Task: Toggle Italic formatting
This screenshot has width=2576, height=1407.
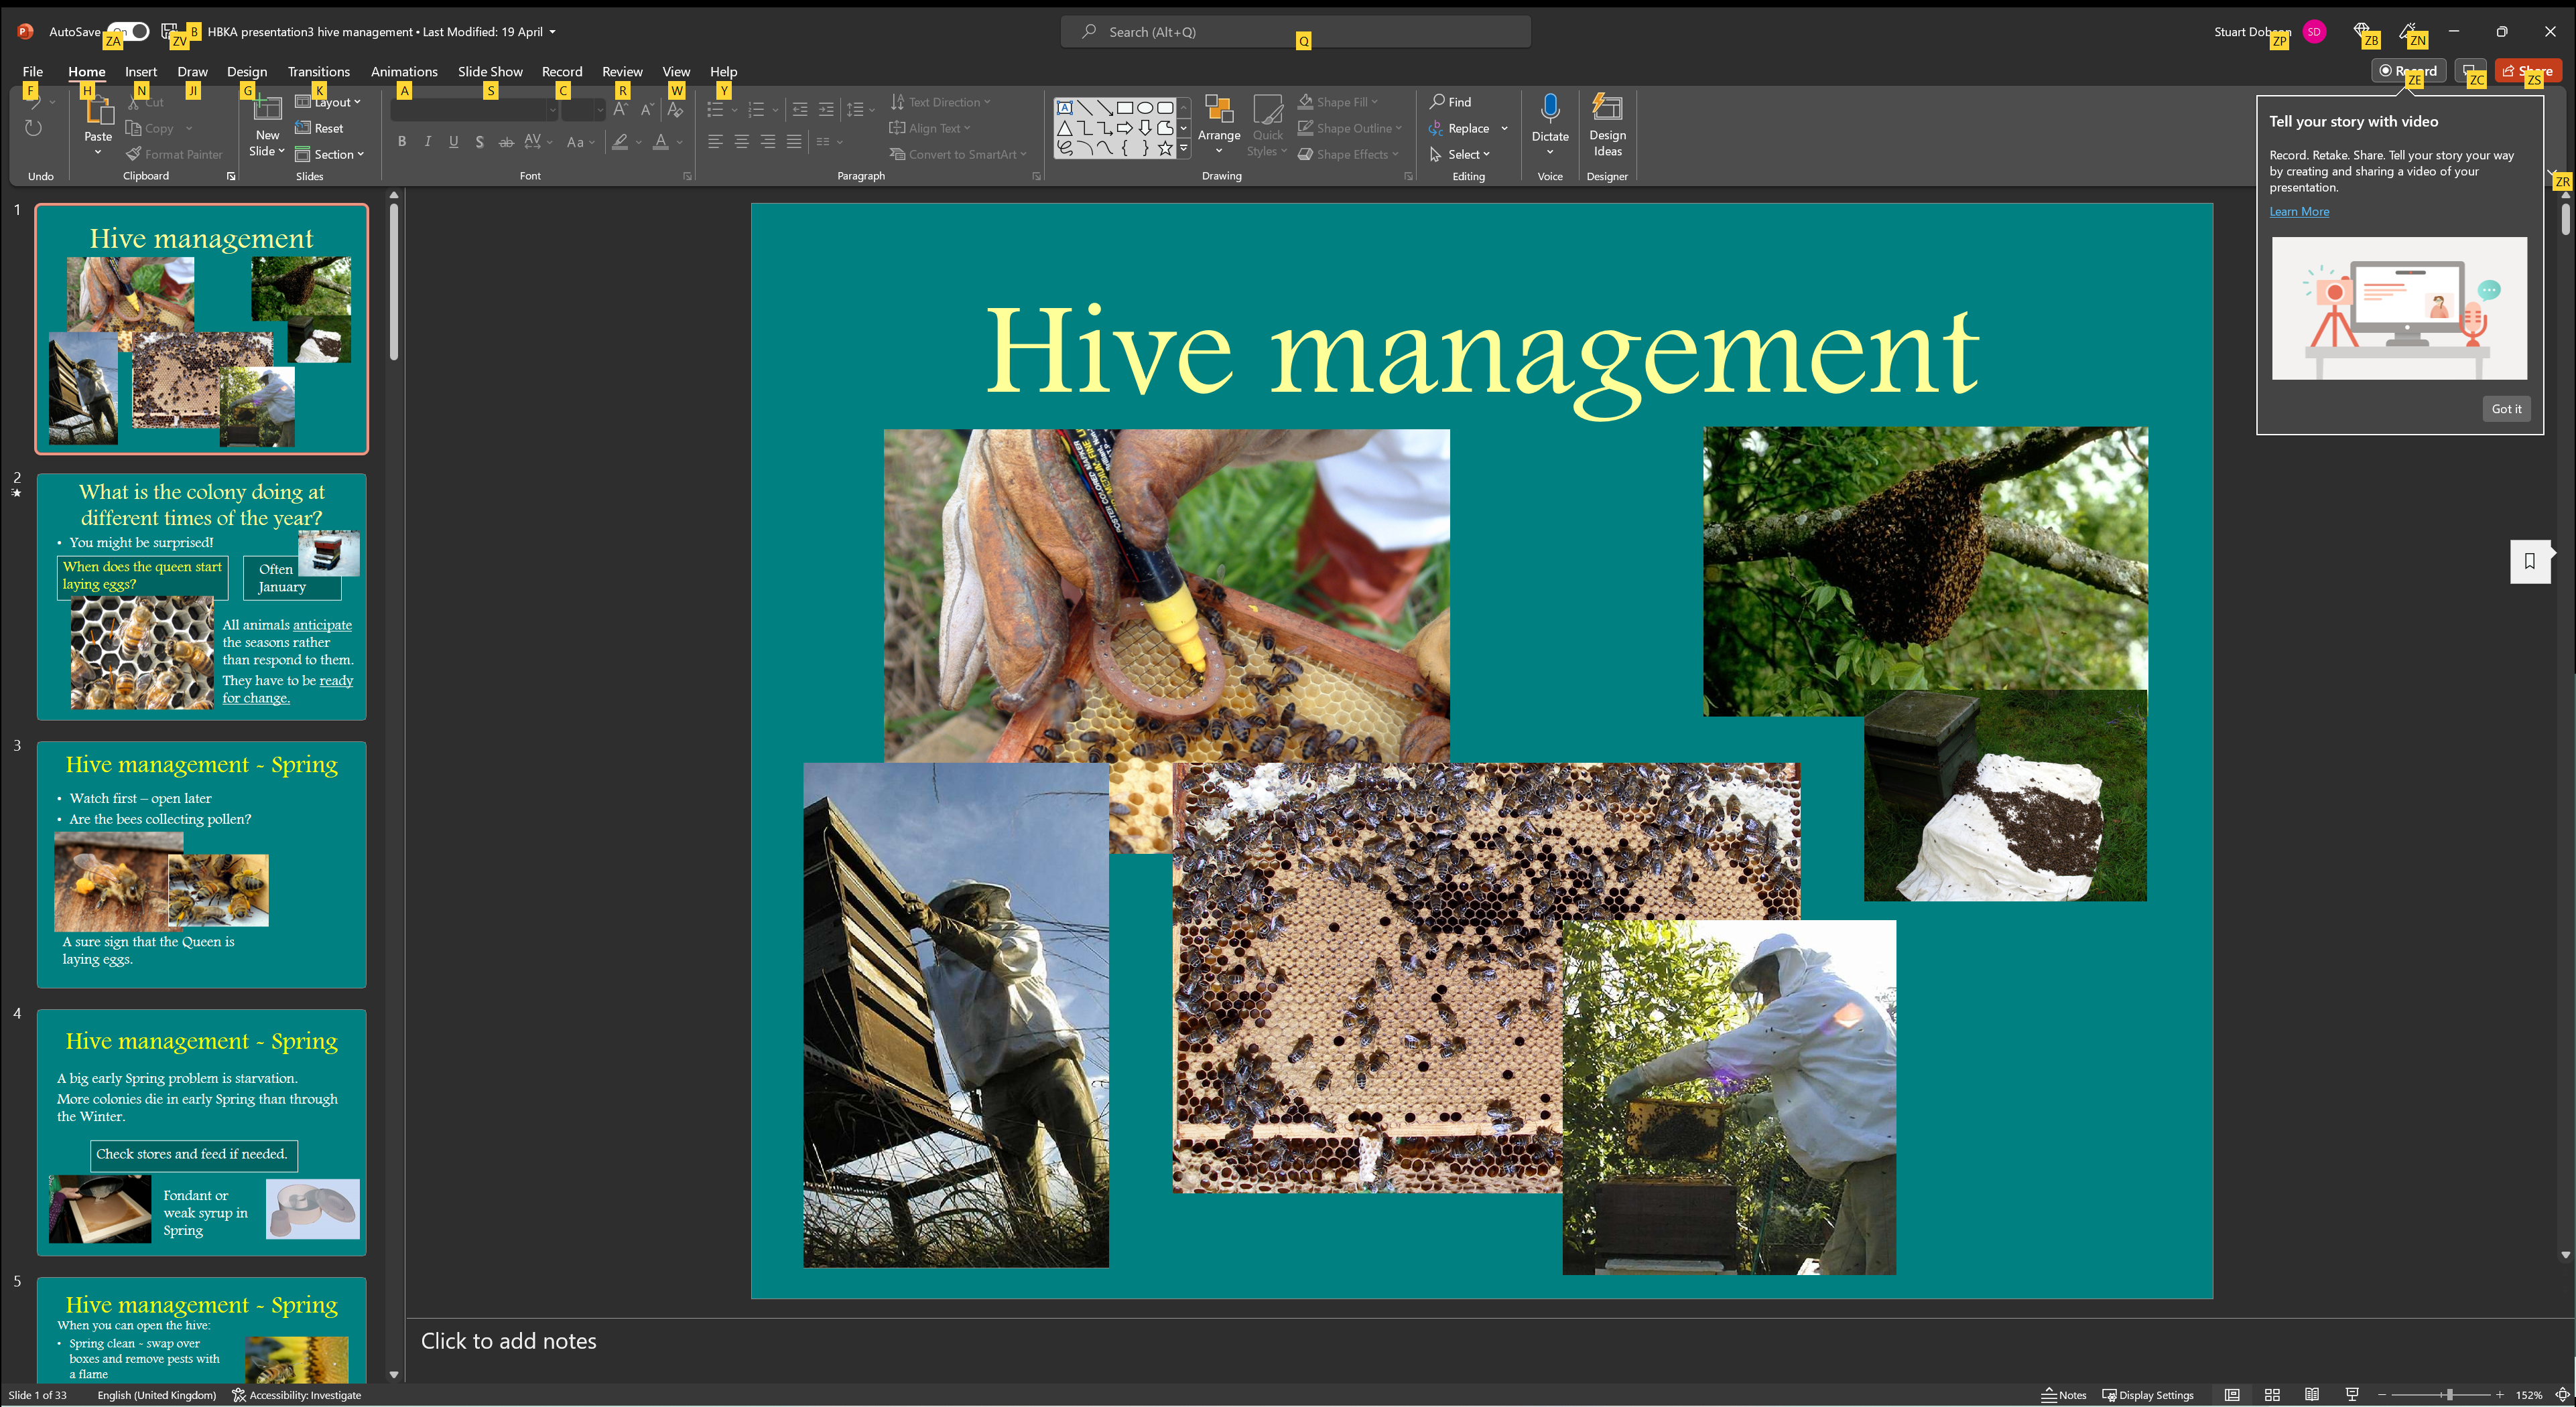Action: (x=428, y=142)
